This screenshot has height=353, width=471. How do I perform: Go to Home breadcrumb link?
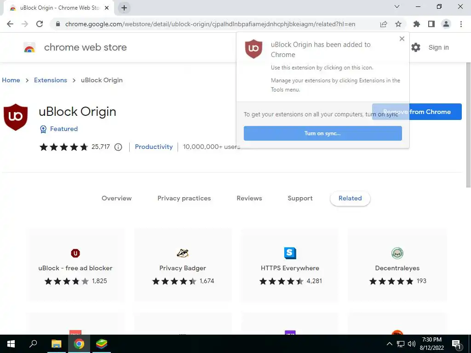[x=11, y=80]
